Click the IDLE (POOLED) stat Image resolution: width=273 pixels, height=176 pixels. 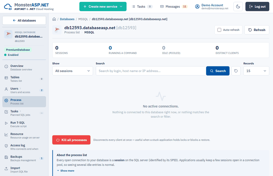171,50
